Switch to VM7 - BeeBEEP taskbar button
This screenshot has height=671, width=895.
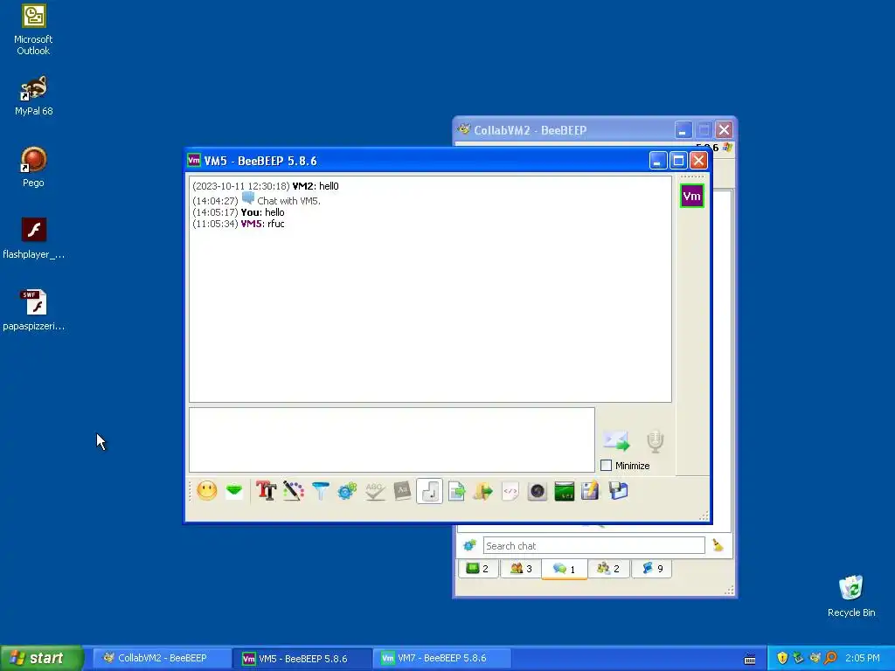tap(441, 658)
